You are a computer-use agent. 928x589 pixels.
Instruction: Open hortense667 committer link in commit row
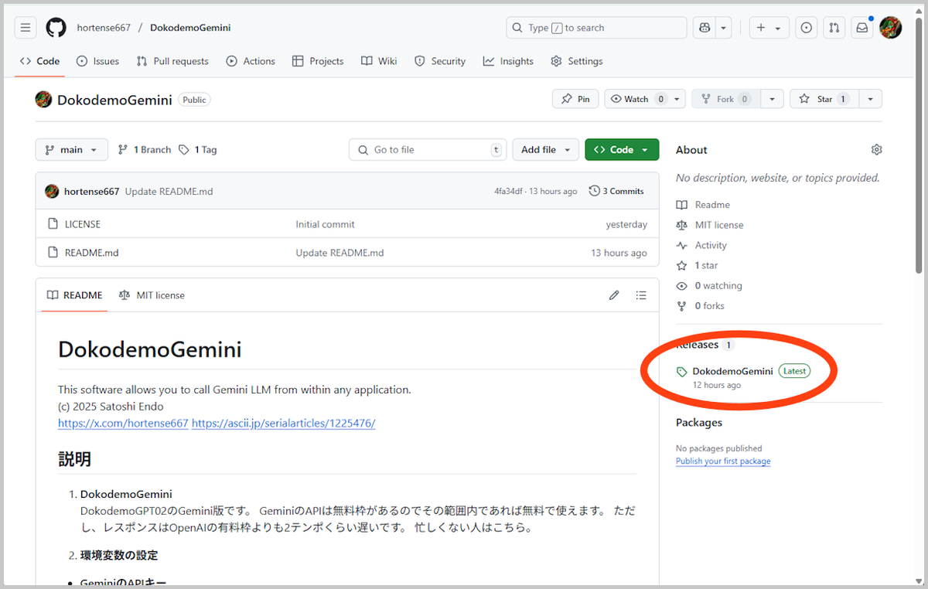pos(91,191)
